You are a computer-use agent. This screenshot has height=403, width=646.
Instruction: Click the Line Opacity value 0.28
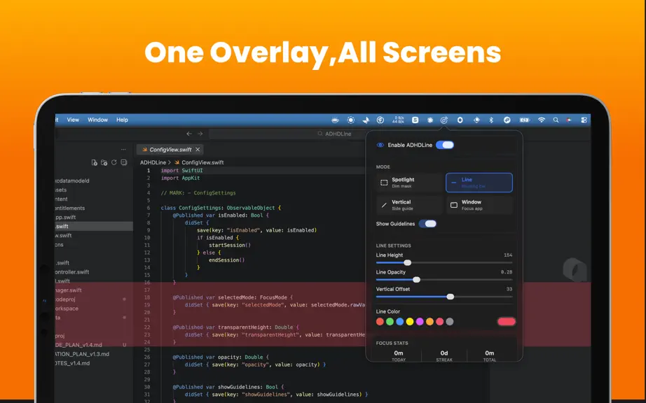(507, 272)
